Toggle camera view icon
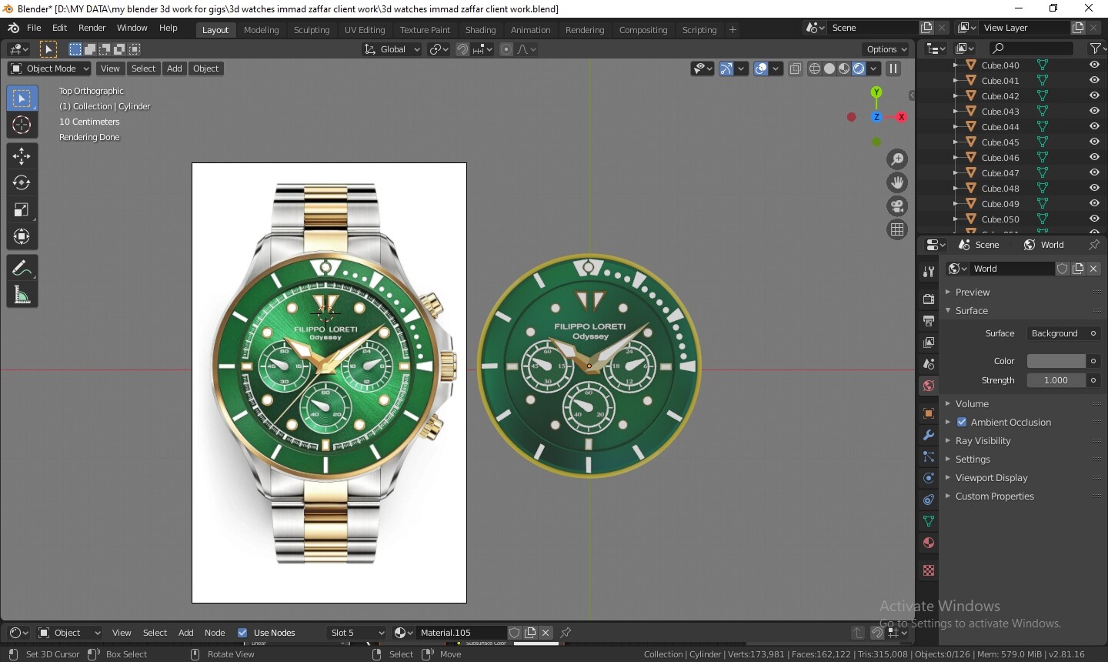The height and width of the screenshot is (662, 1108). pyautogui.click(x=897, y=206)
